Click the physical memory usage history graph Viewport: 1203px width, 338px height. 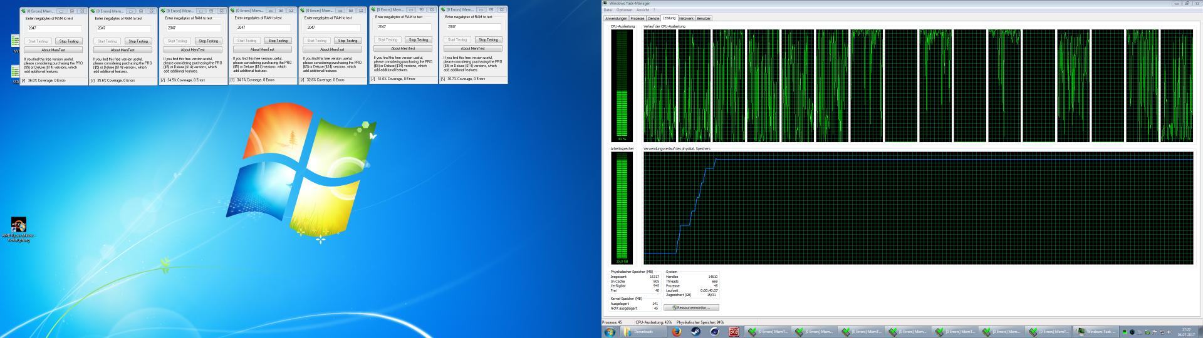[x=918, y=208]
